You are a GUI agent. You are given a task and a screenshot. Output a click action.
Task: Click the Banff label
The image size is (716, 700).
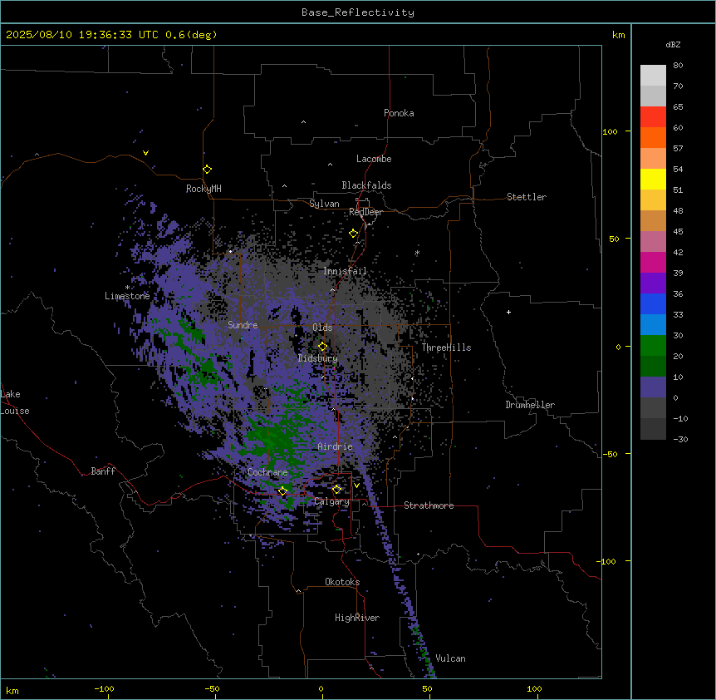click(103, 471)
